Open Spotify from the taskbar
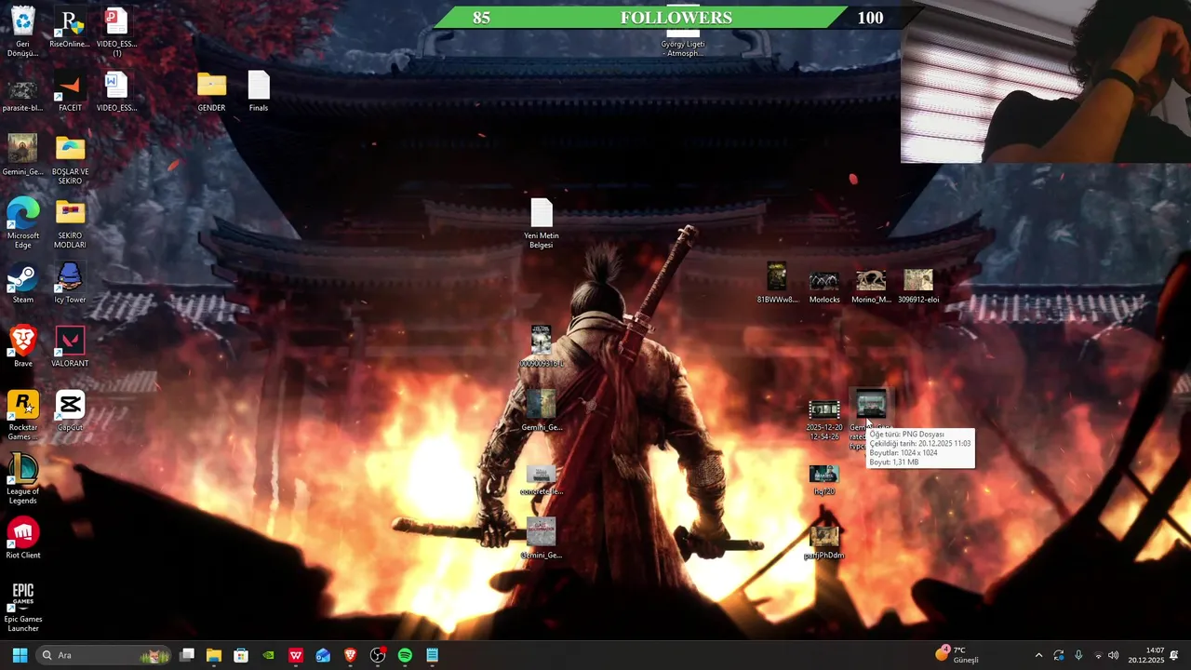 (405, 655)
